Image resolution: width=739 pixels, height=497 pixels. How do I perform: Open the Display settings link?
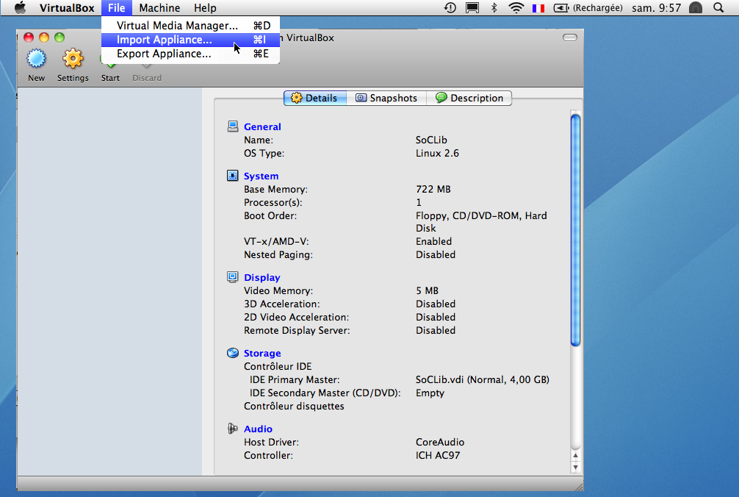[x=262, y=277]
